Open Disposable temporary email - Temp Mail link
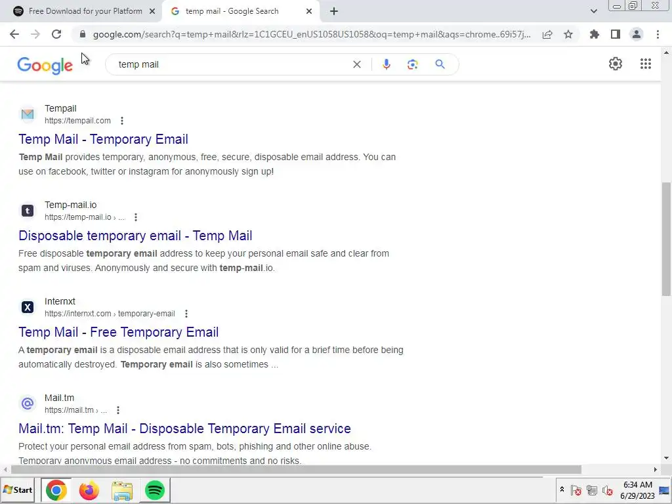Image resolution: width=672 pixels, height=504 pixels. 135,236
